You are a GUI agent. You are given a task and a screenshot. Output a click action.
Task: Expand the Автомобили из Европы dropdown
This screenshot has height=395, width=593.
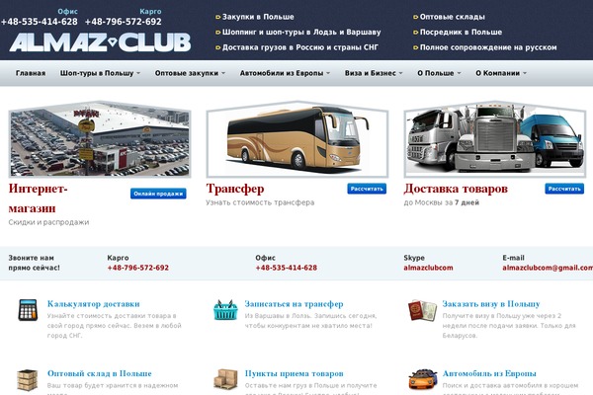[x=285, y=73]
